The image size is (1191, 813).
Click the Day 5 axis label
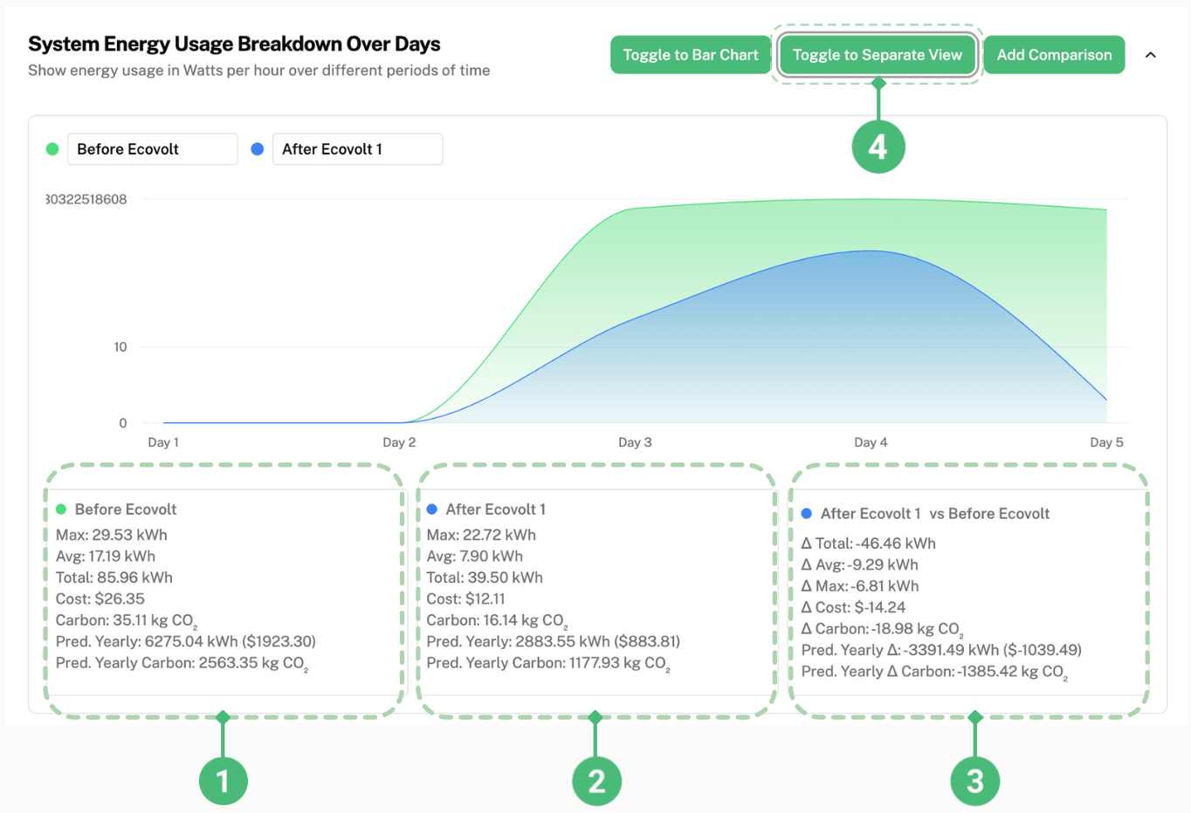tap(1106, 442)
